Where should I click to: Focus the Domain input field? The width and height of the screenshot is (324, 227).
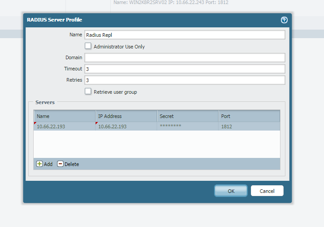coord(185,57)
